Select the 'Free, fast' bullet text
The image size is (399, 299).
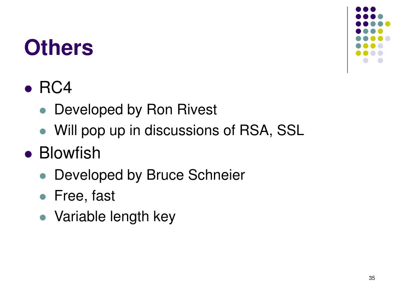click(85, 196)
